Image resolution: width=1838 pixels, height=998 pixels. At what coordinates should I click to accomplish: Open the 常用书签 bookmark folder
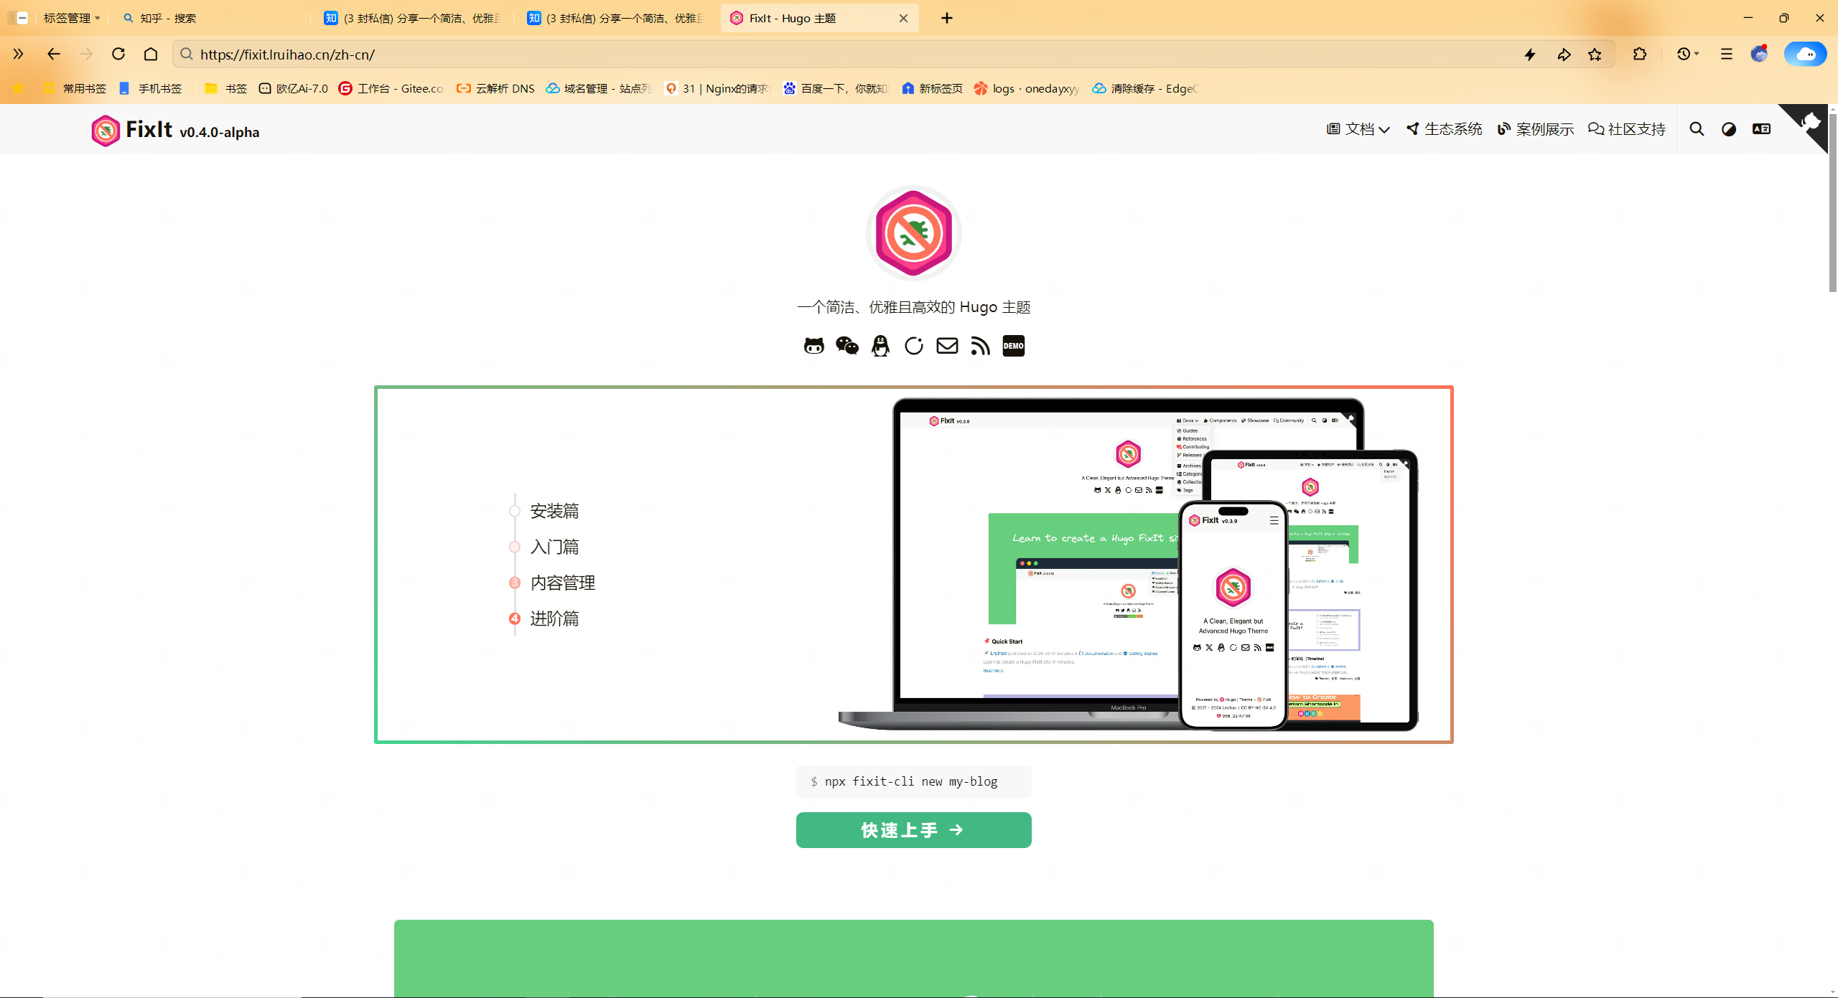pos(75,88)
